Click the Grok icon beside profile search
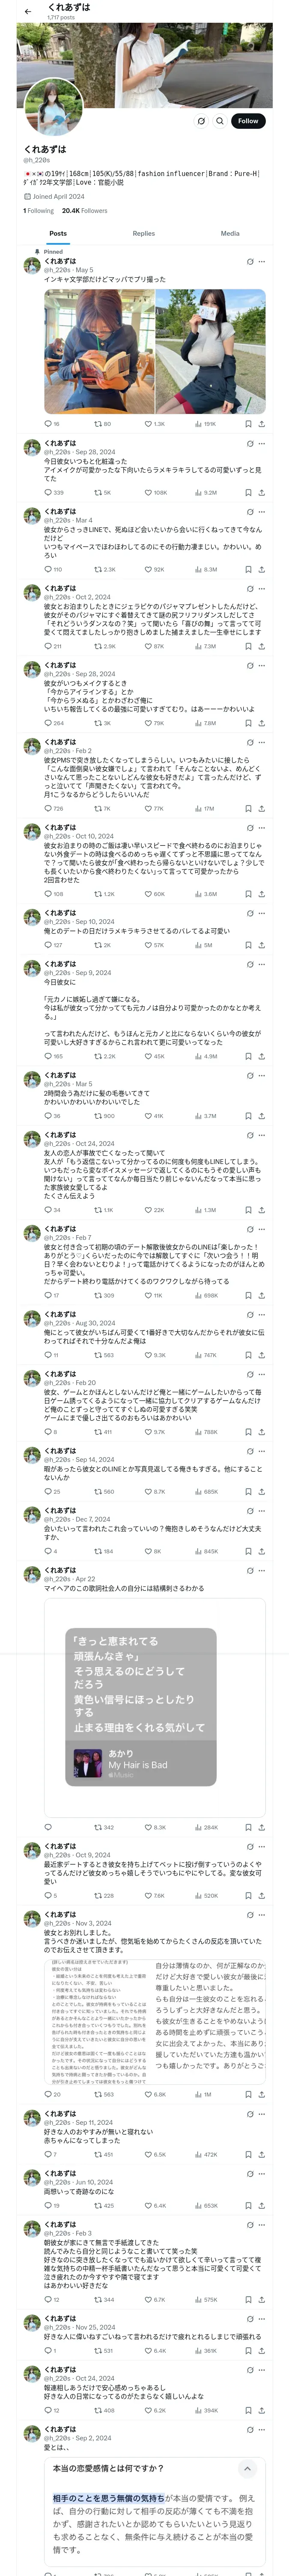Image resolution: width=289 pixels, height=2576 pixels. tap(201, 121)
